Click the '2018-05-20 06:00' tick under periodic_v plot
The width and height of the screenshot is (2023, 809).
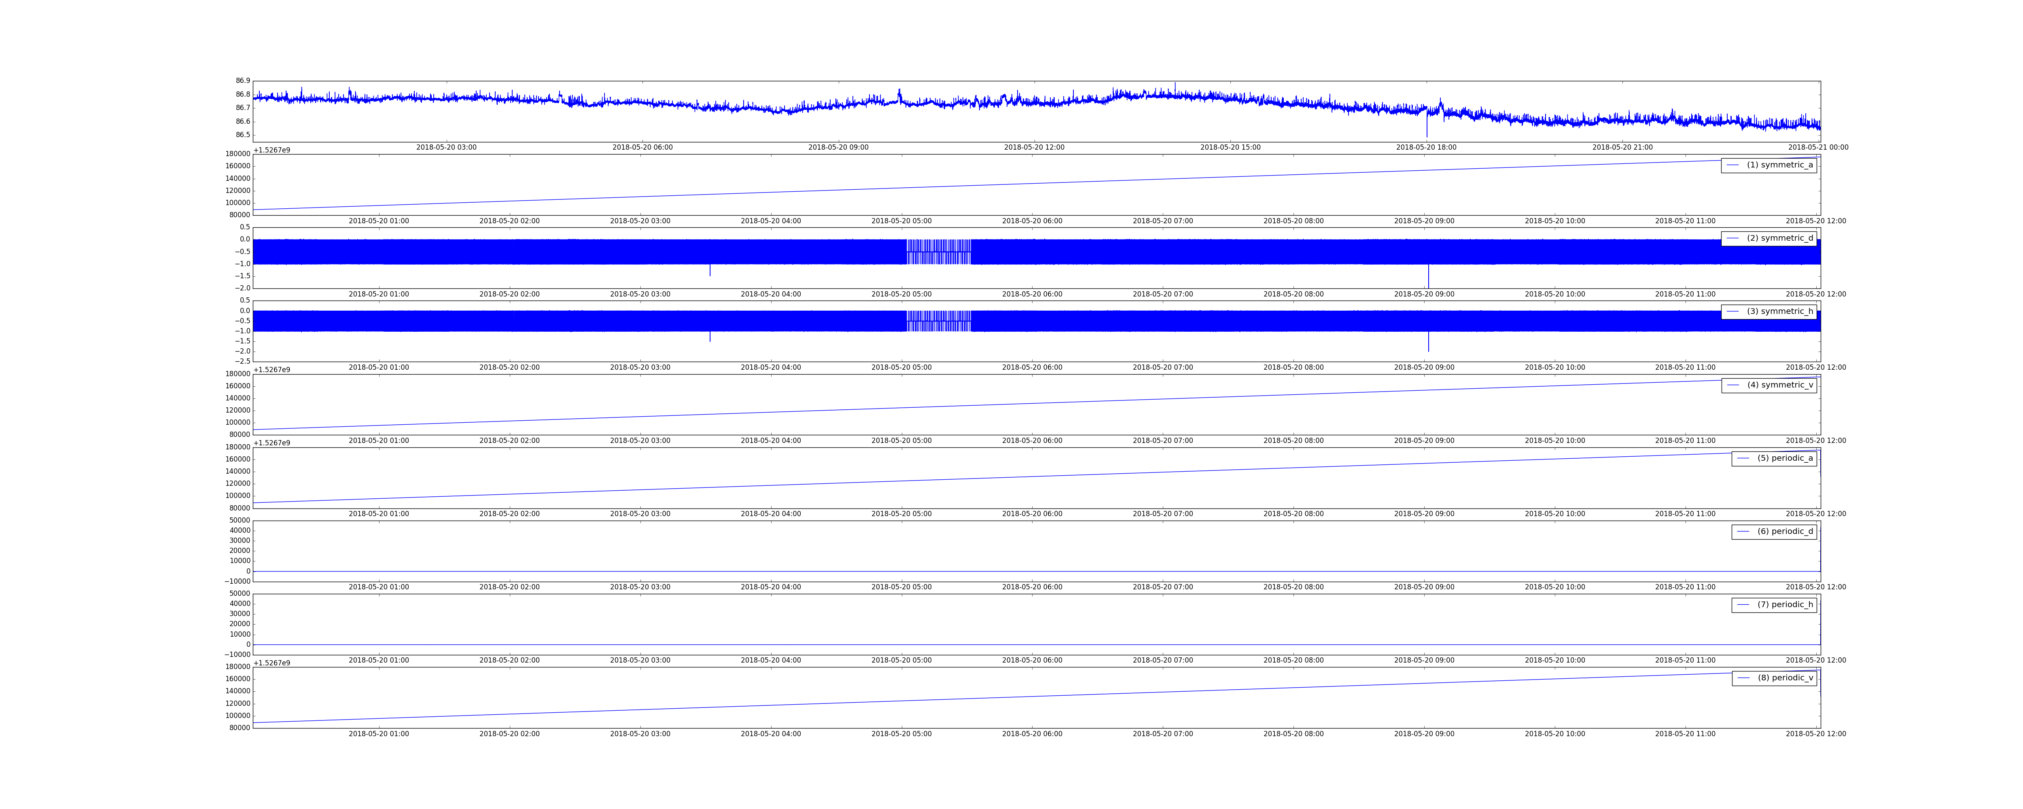click(x=1032, y=734)
